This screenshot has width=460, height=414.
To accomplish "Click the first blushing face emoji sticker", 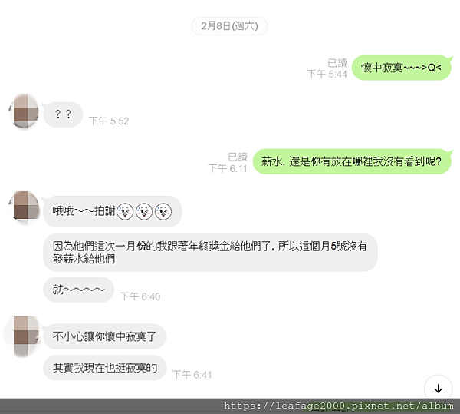I will 125,211.
